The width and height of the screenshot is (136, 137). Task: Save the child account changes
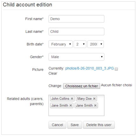point(74,125)
